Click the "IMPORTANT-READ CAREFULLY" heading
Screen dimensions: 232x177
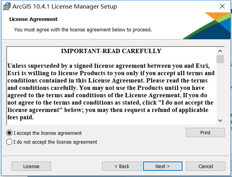coord(111,51)
